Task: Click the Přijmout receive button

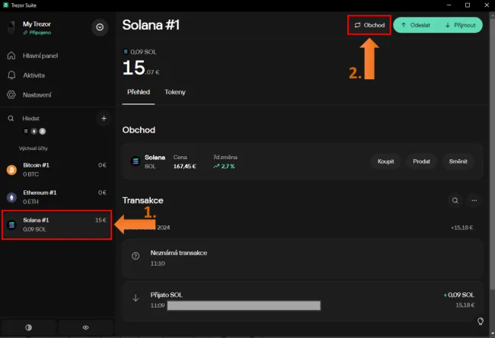Action: (459, 25)
